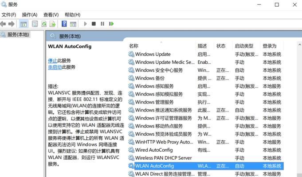Select the Windows 感知模拟服务 service name
This screenshot has height=177, width=302.
coord(159,94)
